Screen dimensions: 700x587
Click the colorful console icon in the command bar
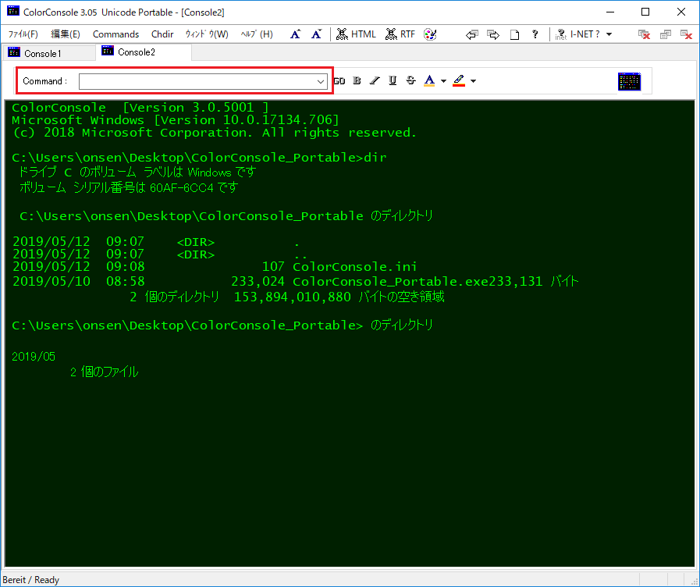tap(630, 81)
